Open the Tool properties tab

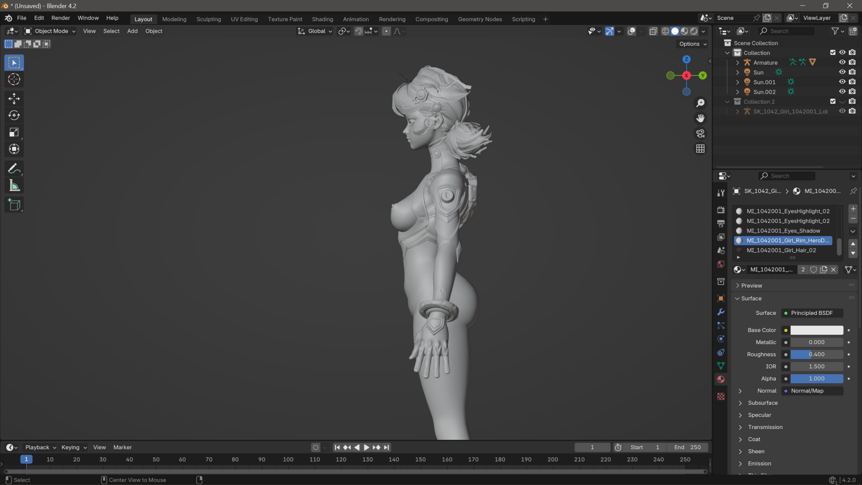(721, 193)
